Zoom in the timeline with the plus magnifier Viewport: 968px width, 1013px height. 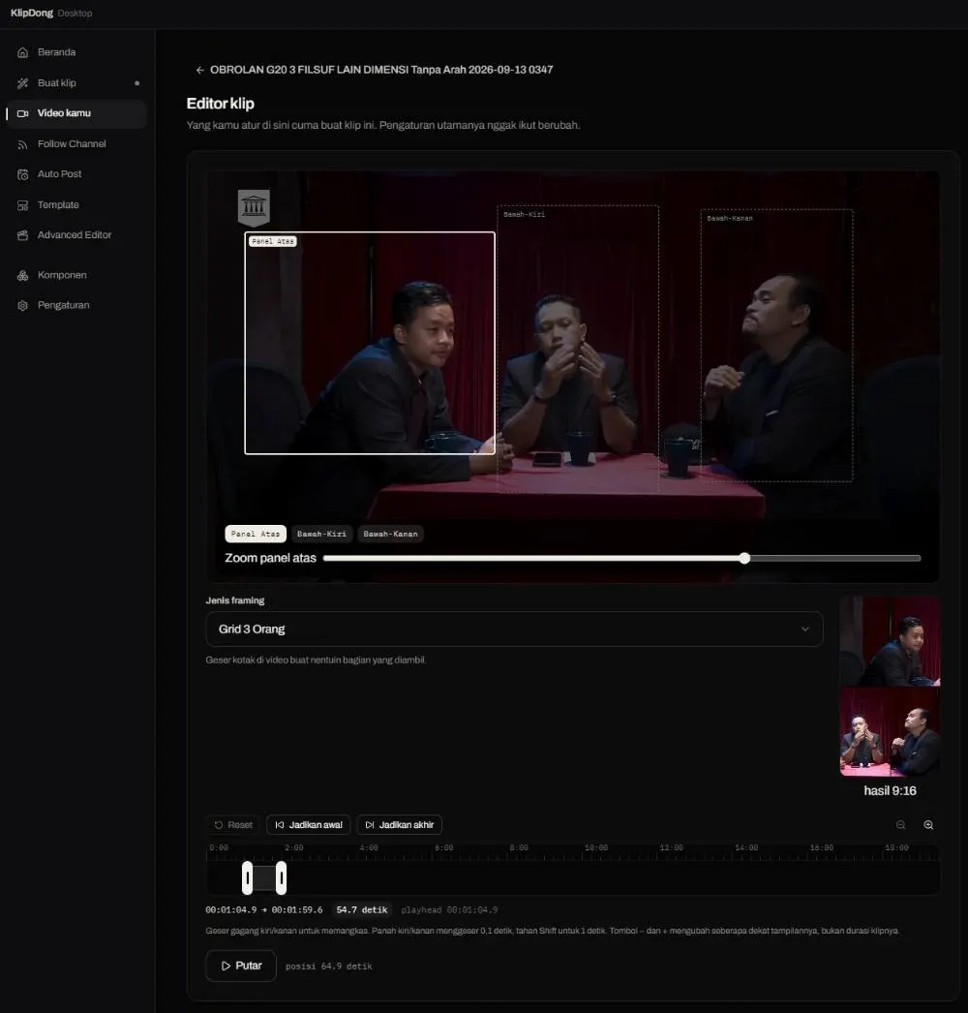click(928, 825)
